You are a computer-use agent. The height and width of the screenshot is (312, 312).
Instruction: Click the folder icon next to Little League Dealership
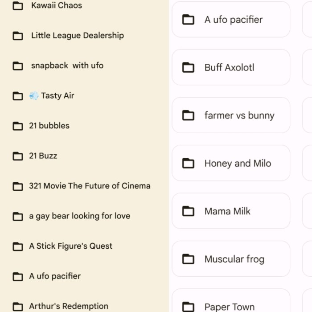click(x=18, y=36)
